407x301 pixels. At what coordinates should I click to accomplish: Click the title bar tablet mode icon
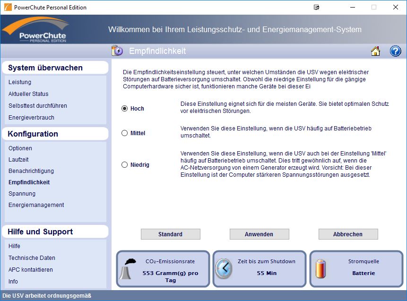[316, 8]
